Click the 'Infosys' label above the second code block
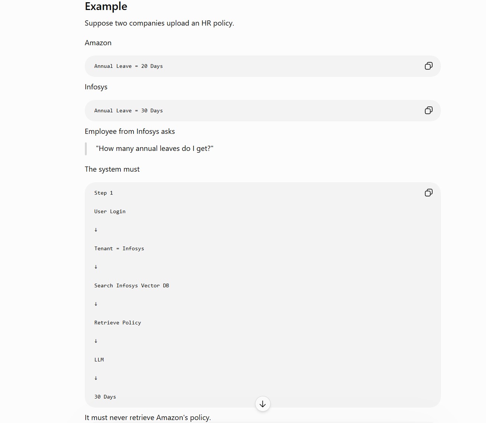The height and width of the screenshot is (423, 486). 96,87
